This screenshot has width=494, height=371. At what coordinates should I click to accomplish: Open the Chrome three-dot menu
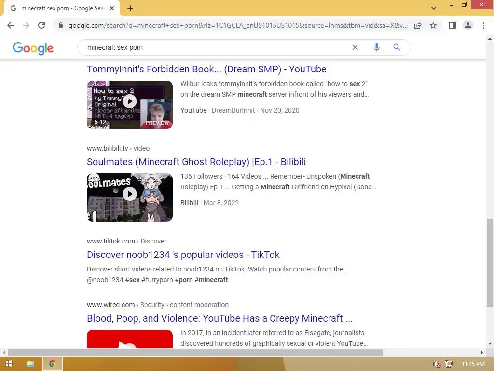click(x=483, y=25)
